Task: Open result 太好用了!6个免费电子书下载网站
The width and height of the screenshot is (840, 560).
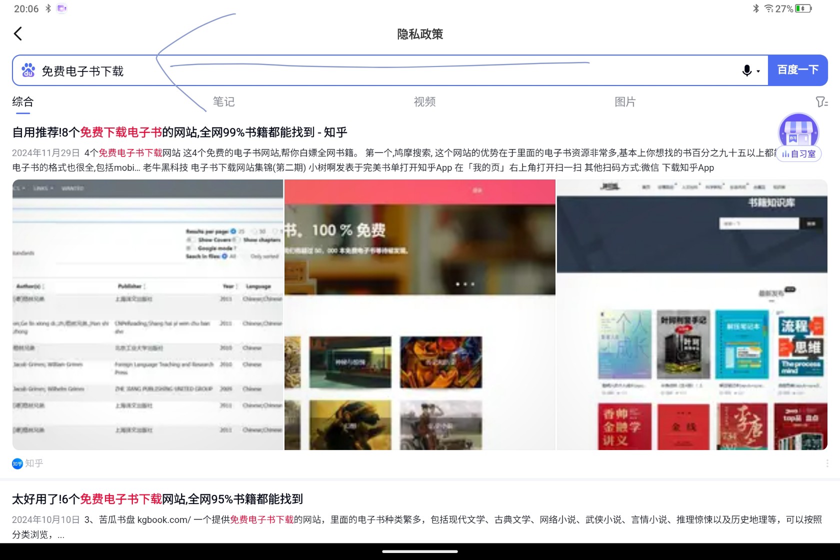Action: tap(157, 499)
